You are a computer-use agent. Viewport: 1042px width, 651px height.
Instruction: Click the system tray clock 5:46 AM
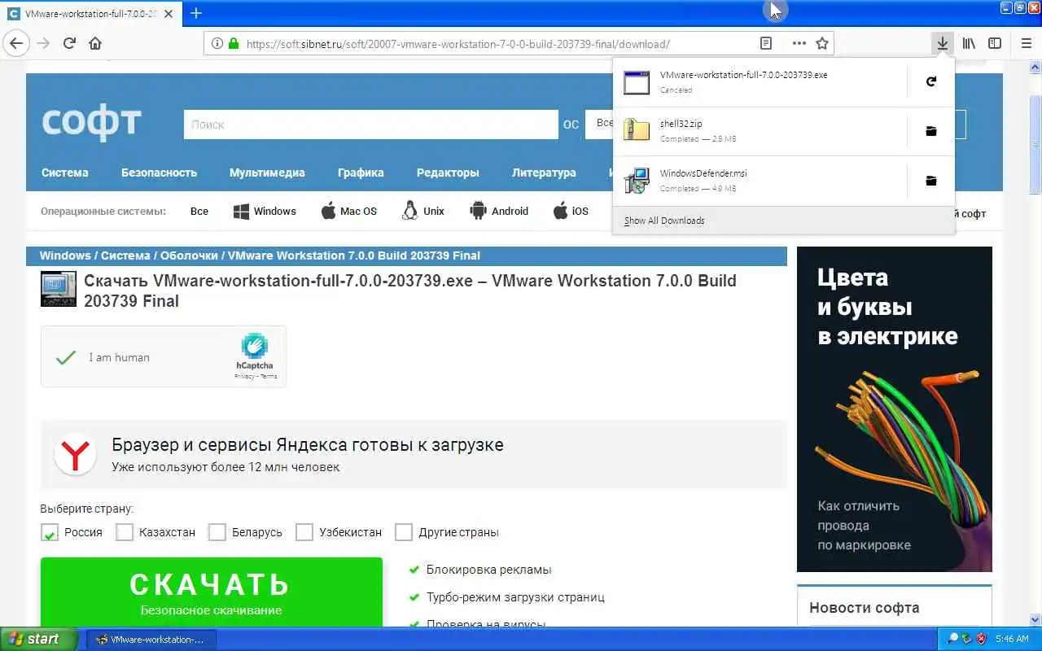coord(1012,639)
